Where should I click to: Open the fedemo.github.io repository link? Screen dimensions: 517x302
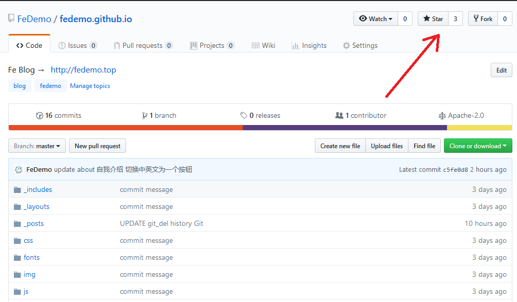(x=96, y=19)
